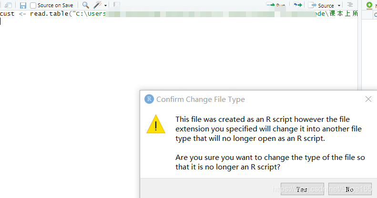377x198 pixels.
Task: Decline file type change with No
Action: click(x=350, y=189)
